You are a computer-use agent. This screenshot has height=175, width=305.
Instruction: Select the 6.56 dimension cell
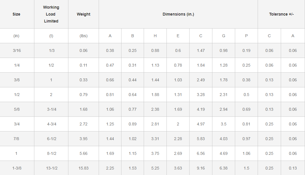pos(201,153)
